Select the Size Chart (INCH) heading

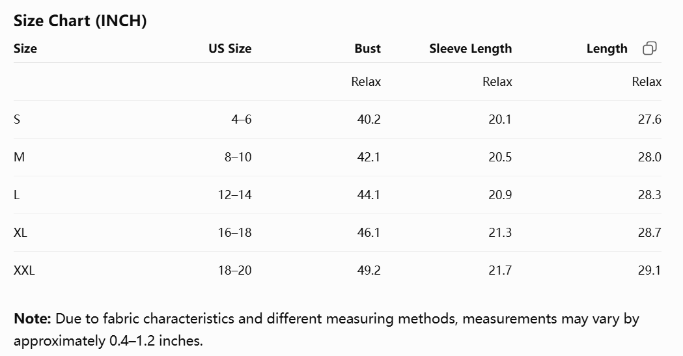(80, 20)
